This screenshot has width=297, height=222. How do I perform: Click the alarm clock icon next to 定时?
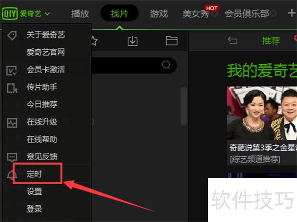point(11,174)
